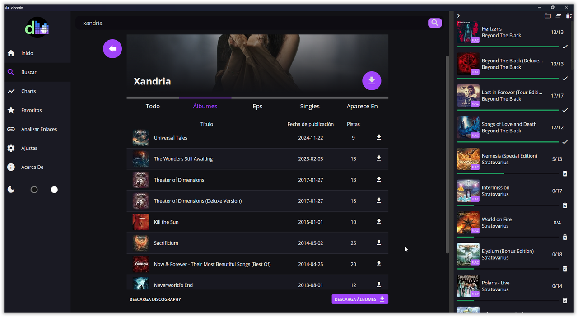The height and width of the screenshot is (317, 578).
Task: Open Charts in sidebar
Action: (x=37, y=91)
